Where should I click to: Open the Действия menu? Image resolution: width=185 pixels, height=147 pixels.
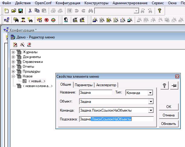(x=23, y=3)
